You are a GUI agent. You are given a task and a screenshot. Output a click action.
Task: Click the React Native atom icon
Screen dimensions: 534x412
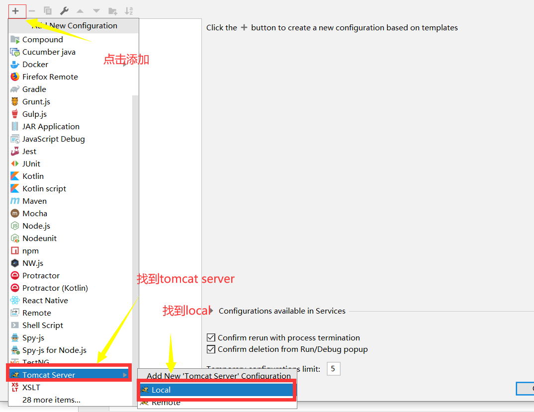click(x=15, y=300)
